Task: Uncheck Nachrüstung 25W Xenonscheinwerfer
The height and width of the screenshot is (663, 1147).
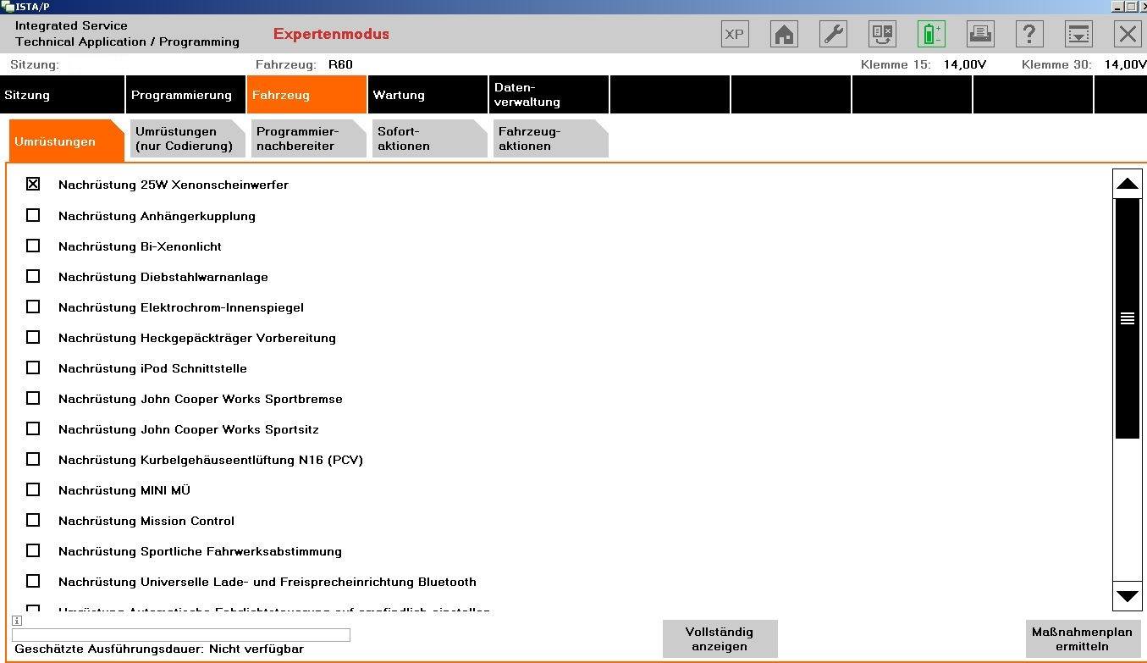Action: 33,184
